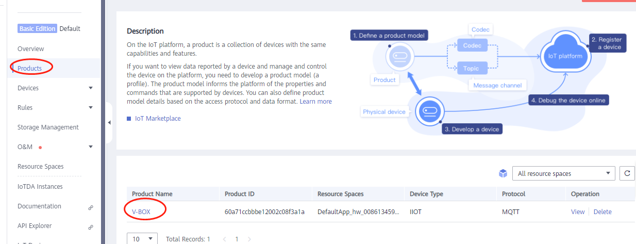Viewport: 636px width, 244px height.
Task: Select Products in the sidebar
Action: (x=30, y=68)
